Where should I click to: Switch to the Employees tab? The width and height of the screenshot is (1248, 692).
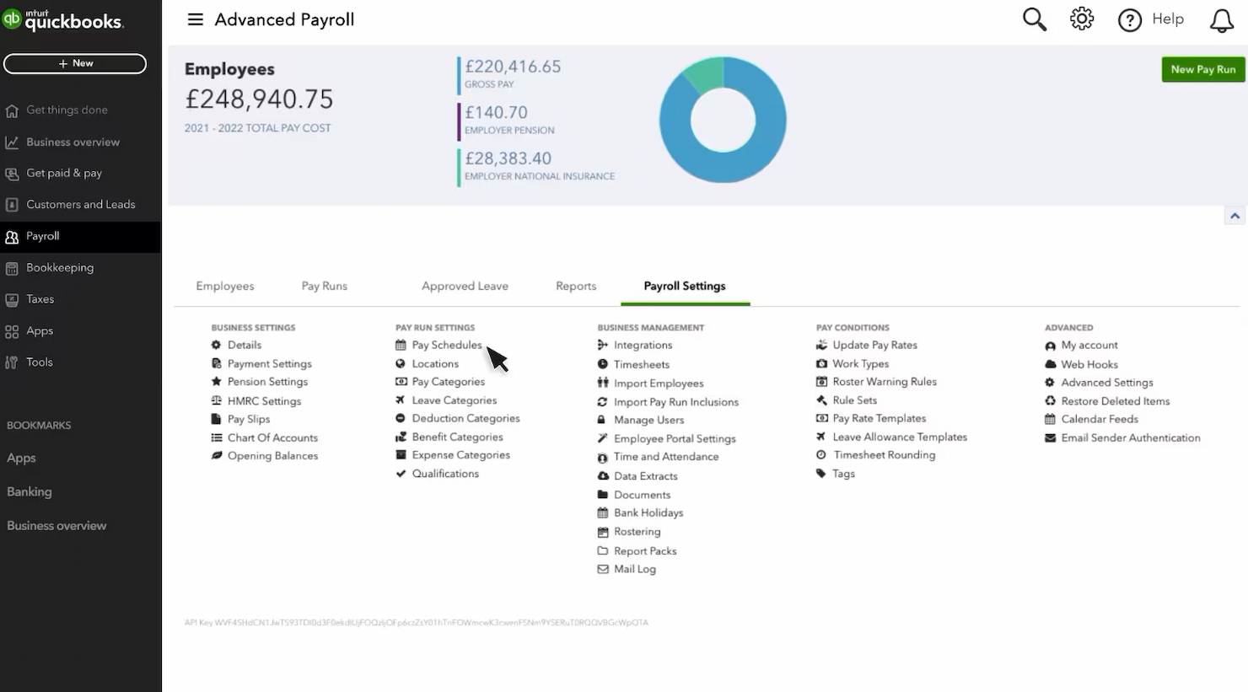pyautogui.click(x=225, y=286)
